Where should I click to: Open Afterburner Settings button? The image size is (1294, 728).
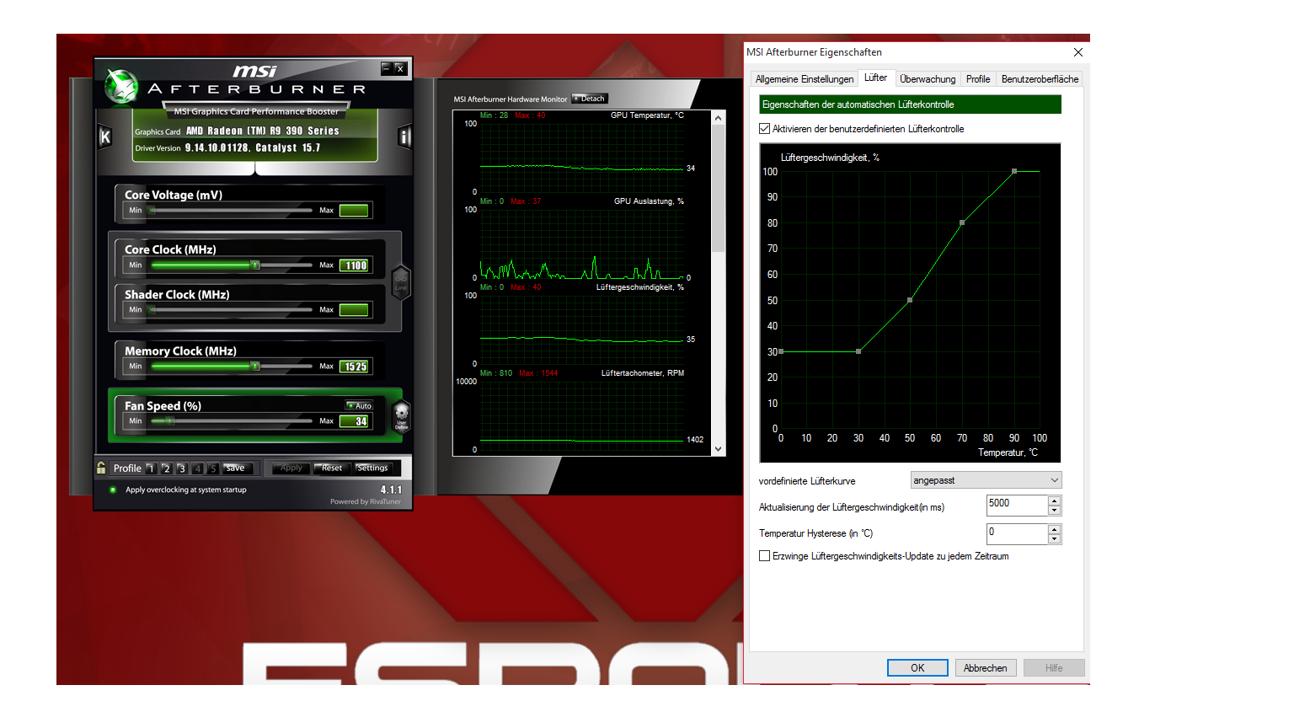372,468
